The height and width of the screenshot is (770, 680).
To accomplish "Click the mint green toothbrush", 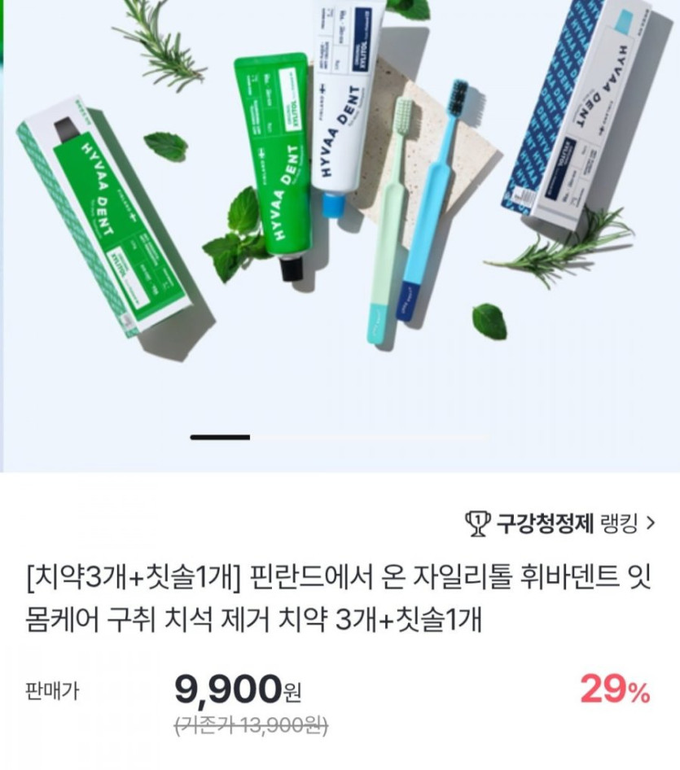I will [x=388, y=221].
